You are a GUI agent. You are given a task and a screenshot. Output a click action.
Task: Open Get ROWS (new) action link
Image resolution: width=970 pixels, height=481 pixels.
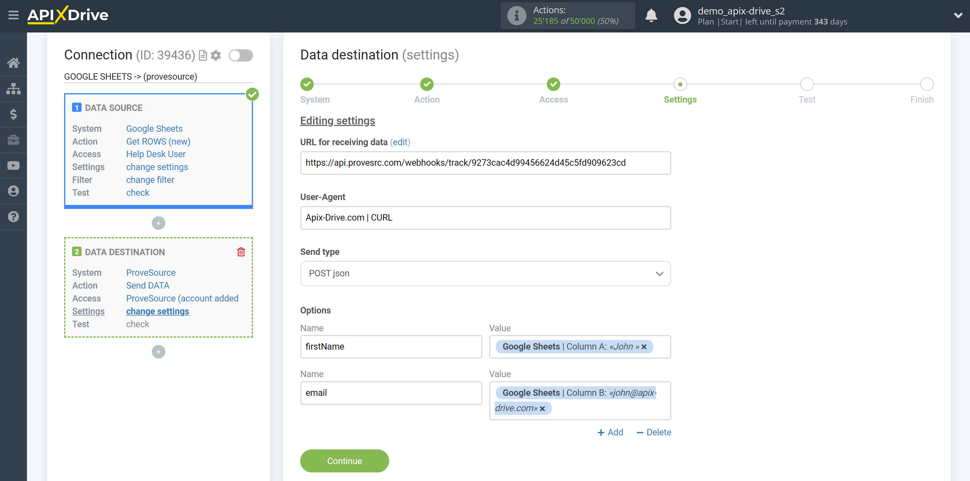[158, 142]
